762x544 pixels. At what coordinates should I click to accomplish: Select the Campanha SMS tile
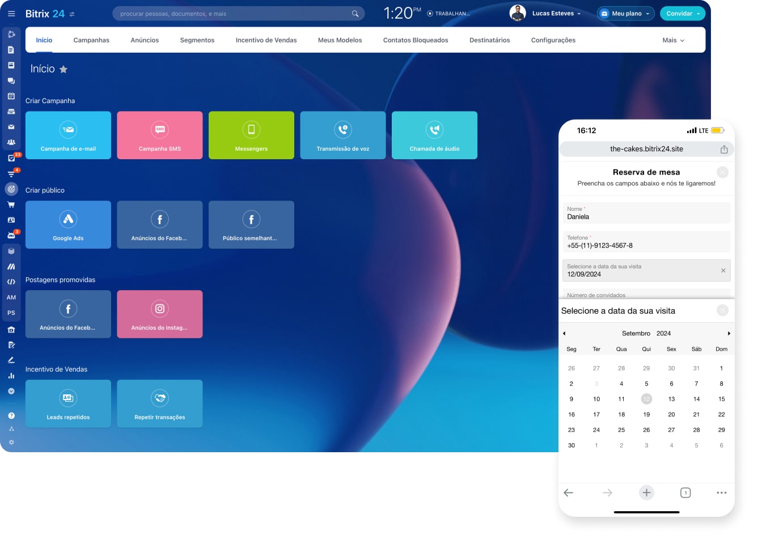(159, 135)
